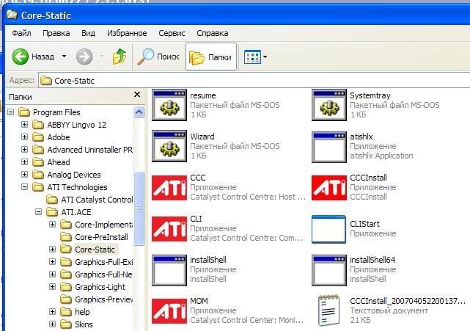Click the file name CLIStart
Image resolution: width=470 pixels, height=331 pixels.
pyautogui.click(x=364, y=224)
